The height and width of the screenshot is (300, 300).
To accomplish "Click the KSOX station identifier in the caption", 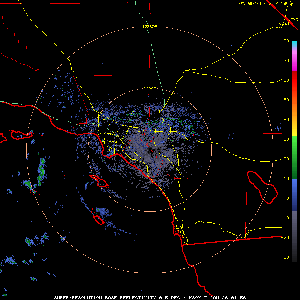I will (x=195, y=298).
